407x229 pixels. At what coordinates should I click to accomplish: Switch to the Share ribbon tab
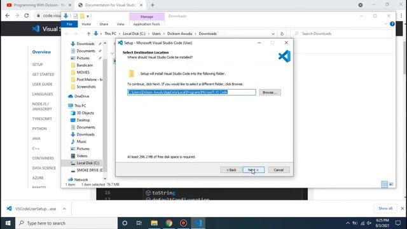[x=104, y=24]
